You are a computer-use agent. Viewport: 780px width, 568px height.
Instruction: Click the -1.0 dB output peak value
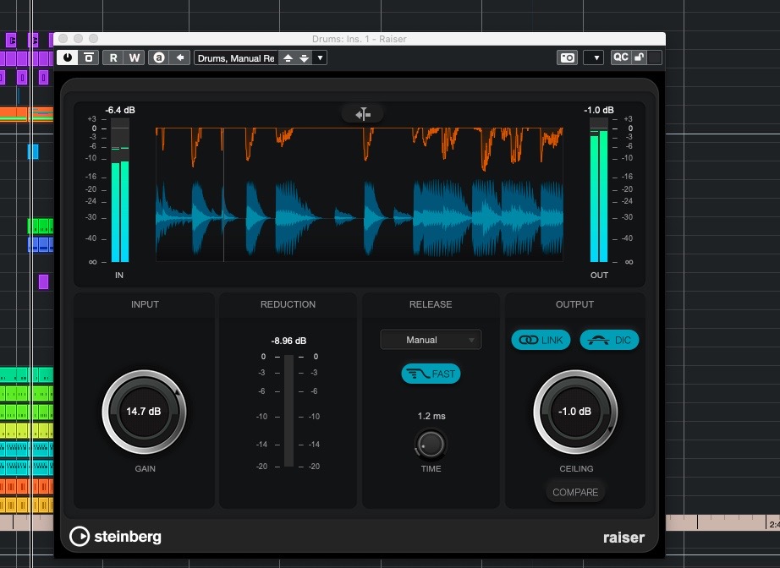(x=598, y=110)
